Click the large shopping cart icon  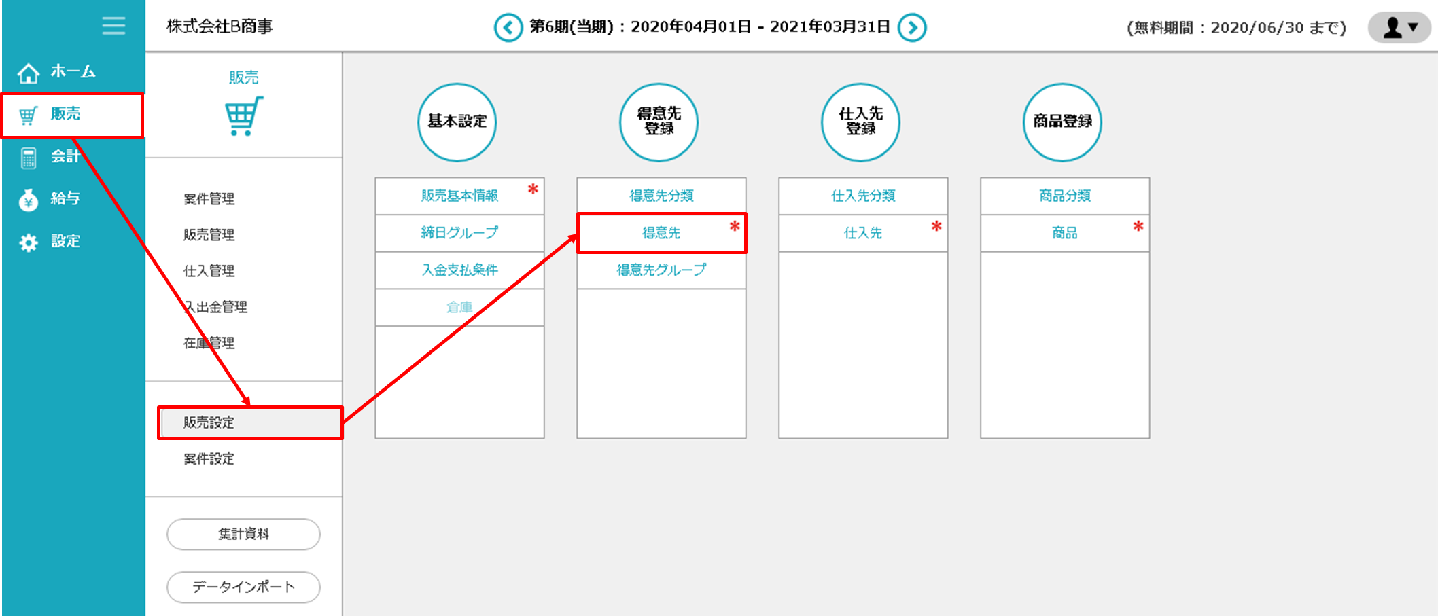pyautogui.click(x=243, y=116)
